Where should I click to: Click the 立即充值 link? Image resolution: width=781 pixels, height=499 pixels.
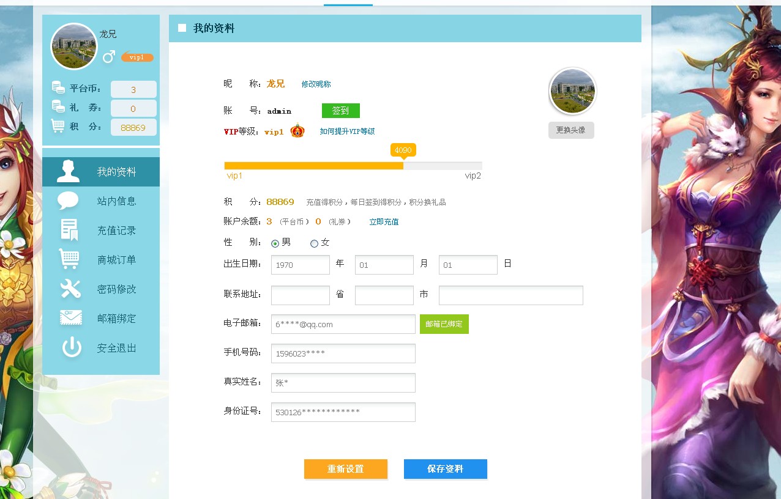click(x=384, y=222)
